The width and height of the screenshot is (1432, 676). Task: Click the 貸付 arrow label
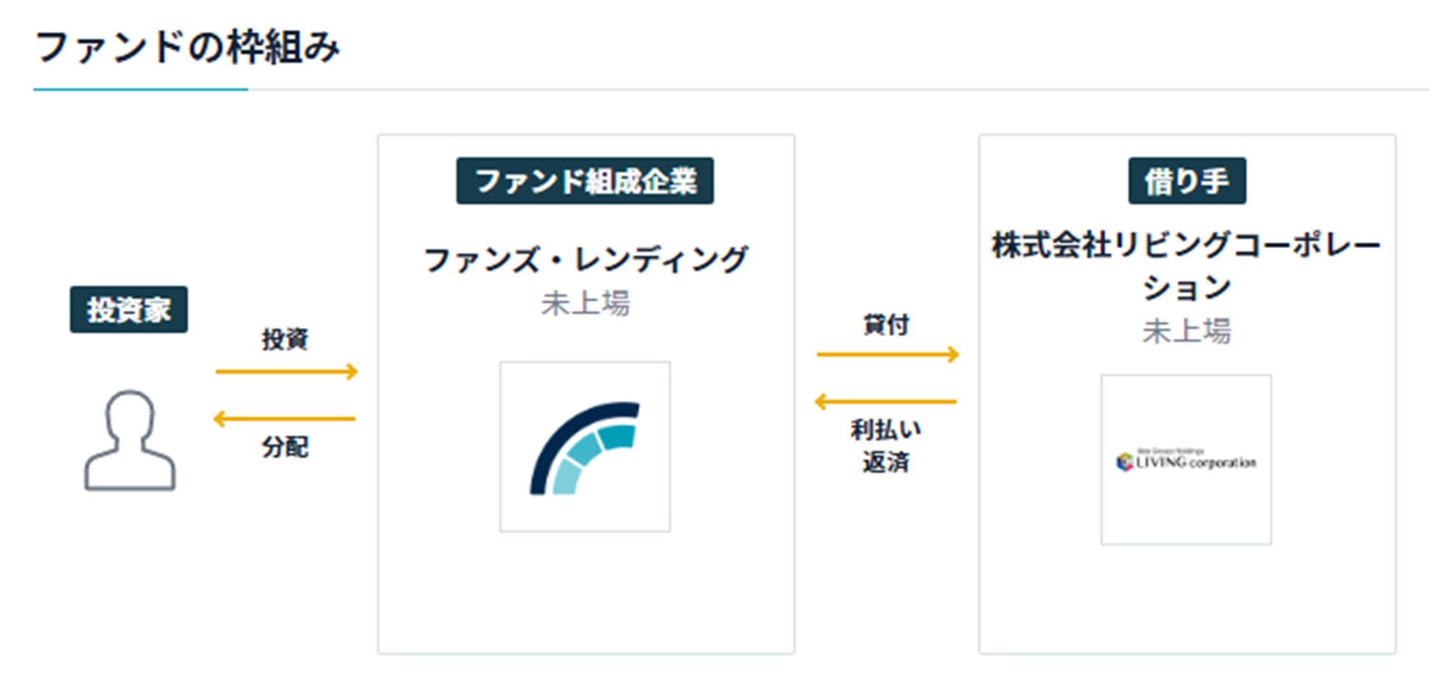[886, 325]
